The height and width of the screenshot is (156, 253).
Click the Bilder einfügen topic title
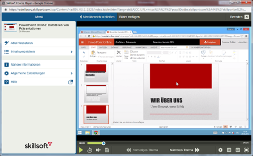[x=130, y=17]
